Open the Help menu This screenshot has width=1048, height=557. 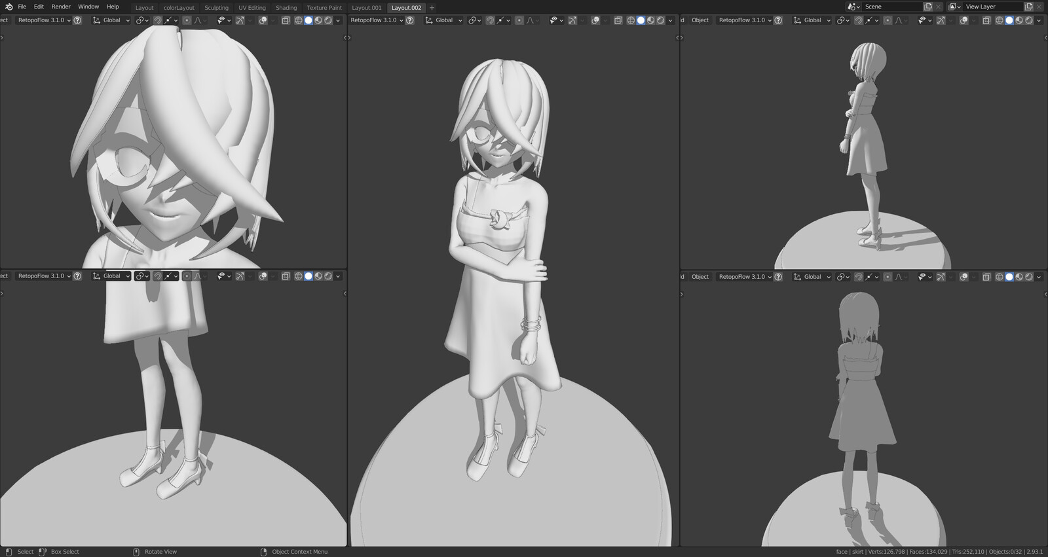[x=113, y=7]
